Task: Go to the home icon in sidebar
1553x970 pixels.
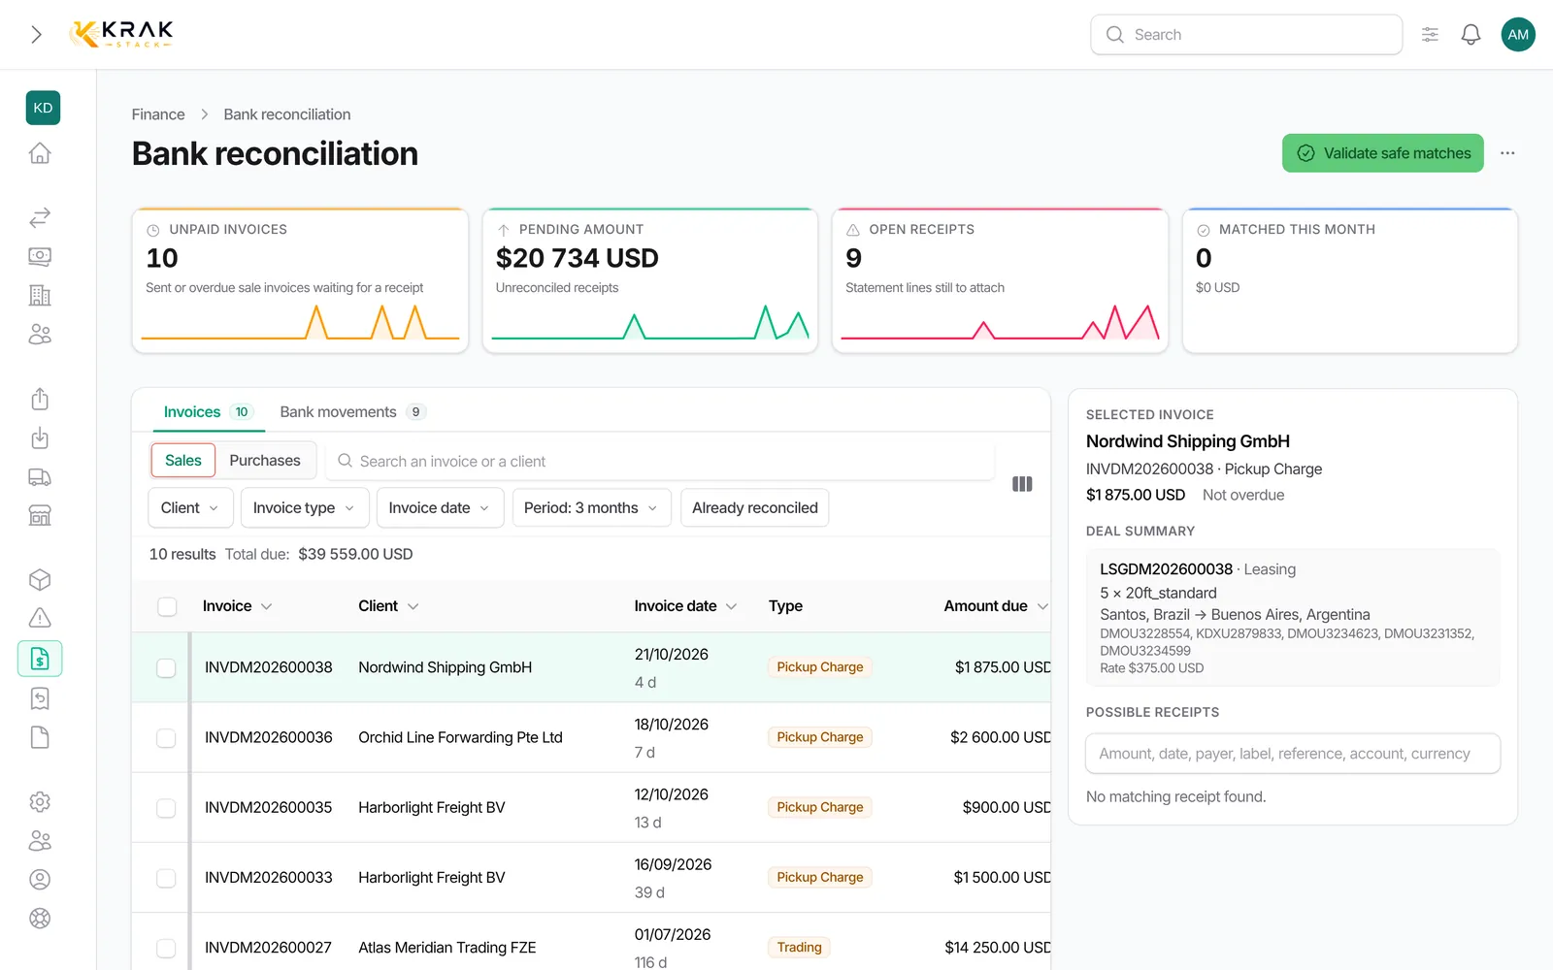Action: (40, 153)
